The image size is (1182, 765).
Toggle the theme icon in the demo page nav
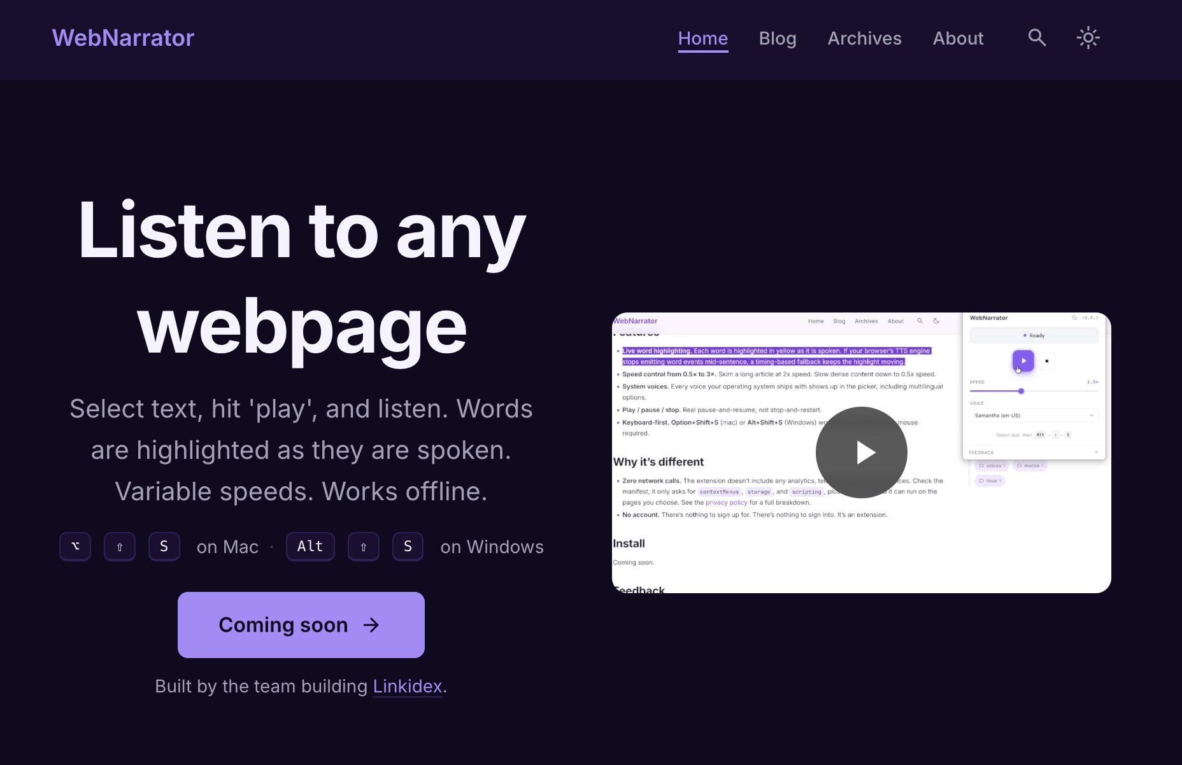pos(936,321)
